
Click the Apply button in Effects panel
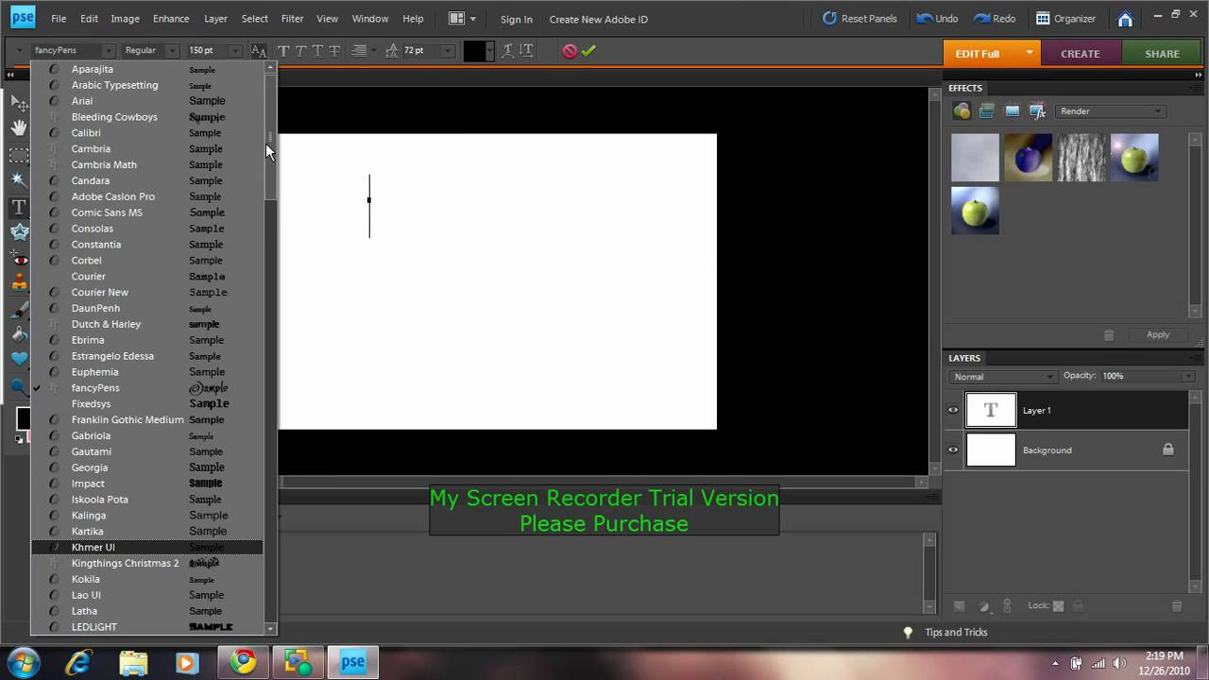tap(1158, 335)
